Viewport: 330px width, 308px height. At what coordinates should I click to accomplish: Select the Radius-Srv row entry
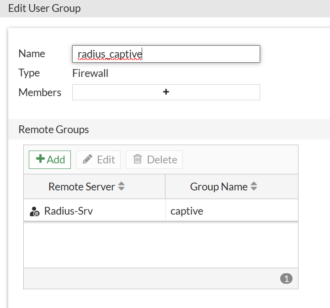coord(69,211)
